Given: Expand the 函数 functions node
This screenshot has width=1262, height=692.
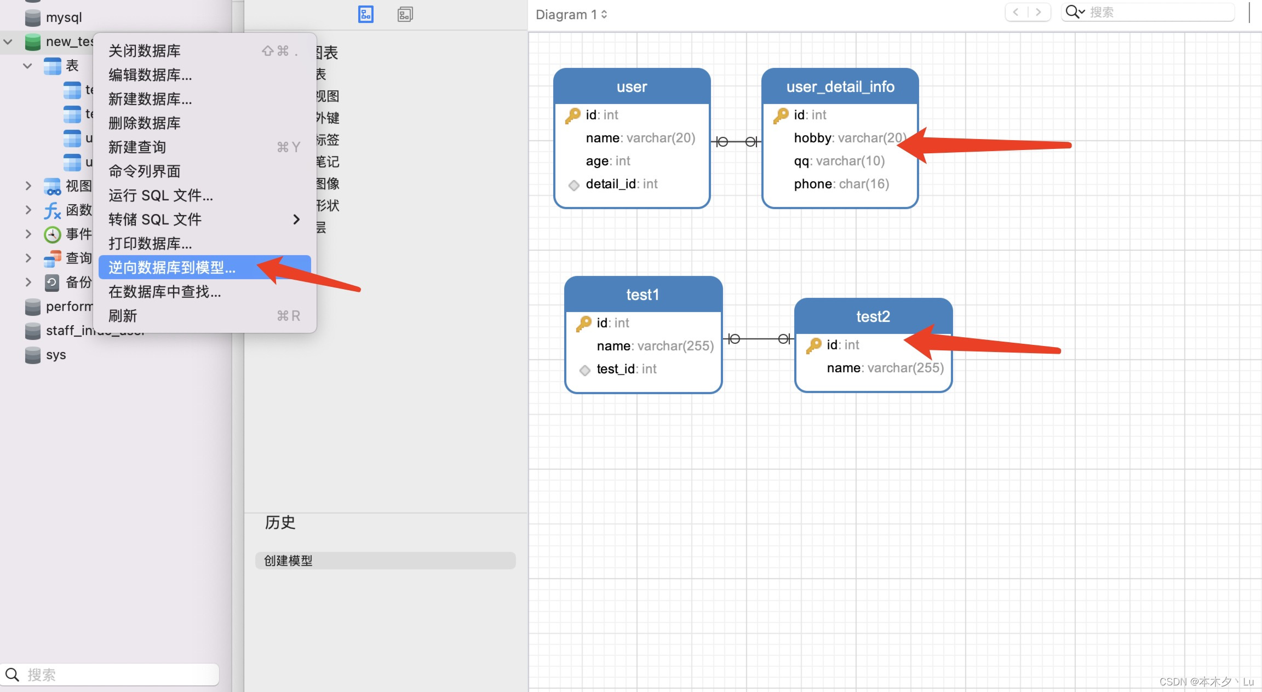Looking at the screenshot, I should 28,210.
